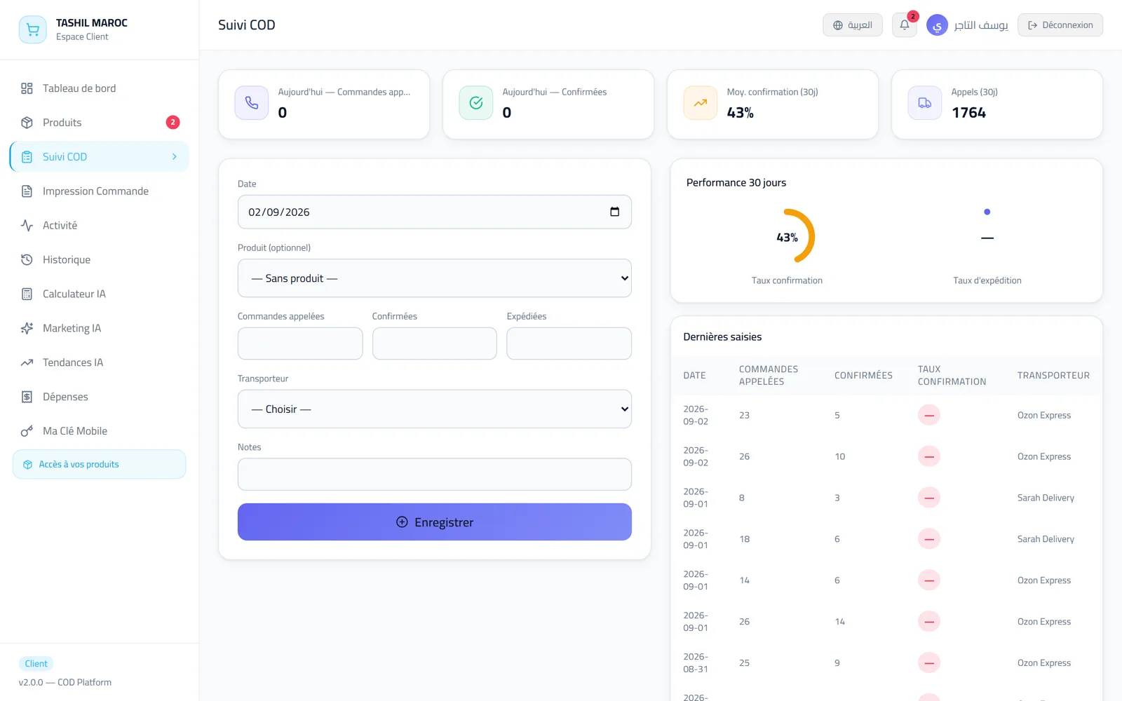Click the green checkmark Confirmées icon
Image resolution: width=1122 pixels, height=701 pixels.
[x=476, y=103]
